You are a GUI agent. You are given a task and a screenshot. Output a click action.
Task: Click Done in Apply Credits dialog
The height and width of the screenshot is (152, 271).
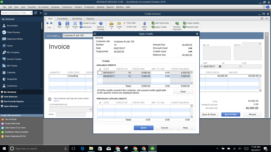coord(144,128)
